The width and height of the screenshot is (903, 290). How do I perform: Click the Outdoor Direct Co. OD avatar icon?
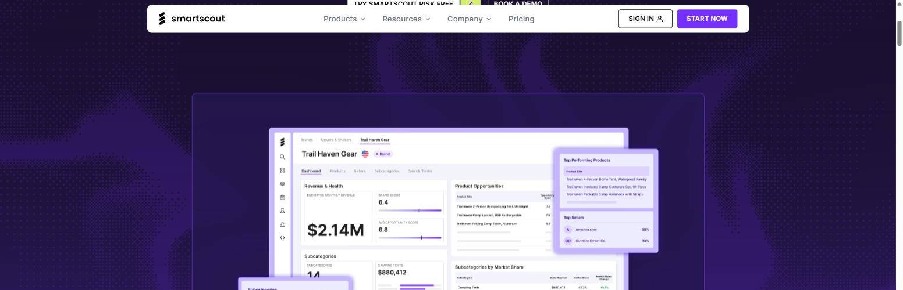[x=568, y=241]
